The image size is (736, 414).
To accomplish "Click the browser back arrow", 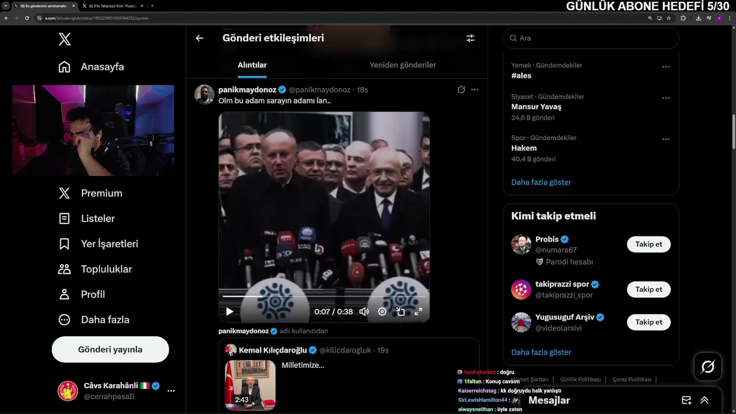I will click(6, 18).
